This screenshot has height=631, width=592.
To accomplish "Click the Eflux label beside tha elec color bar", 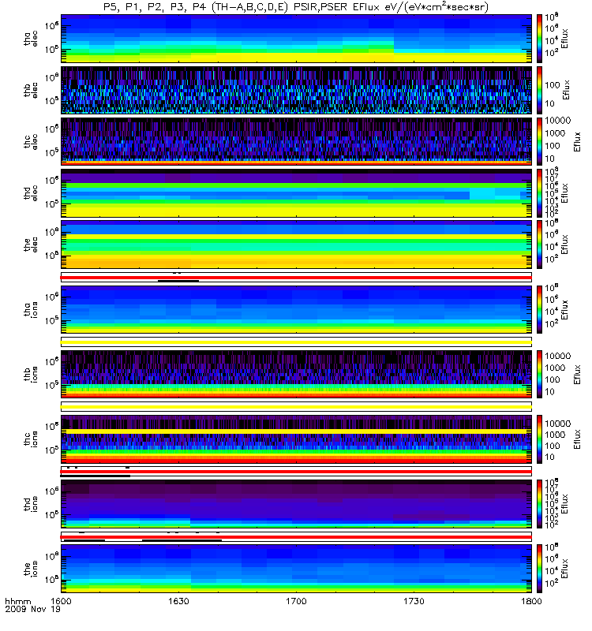I will tap(564, 39).
